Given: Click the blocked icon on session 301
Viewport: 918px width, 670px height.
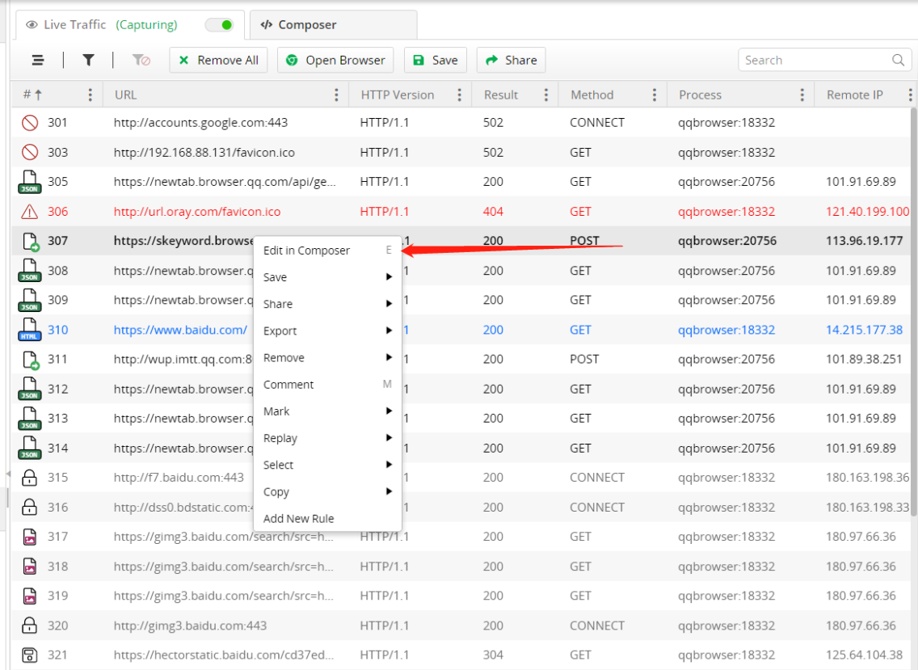Looking at the screenshot, I should pos(30,122).
